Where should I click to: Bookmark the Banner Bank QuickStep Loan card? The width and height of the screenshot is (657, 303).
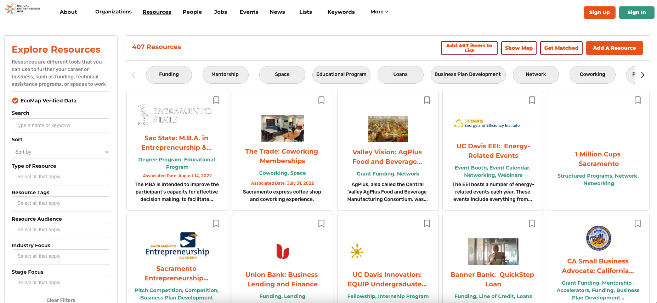click(532, 224)
